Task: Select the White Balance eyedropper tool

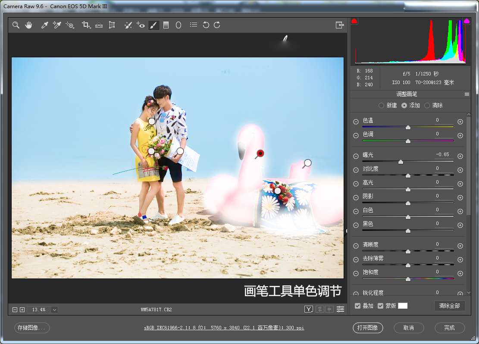Action: pyautogui.click(x=44, y=25)
